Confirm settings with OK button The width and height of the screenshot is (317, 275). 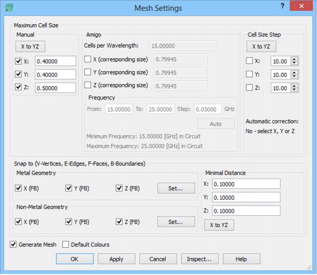coord(75,259)
